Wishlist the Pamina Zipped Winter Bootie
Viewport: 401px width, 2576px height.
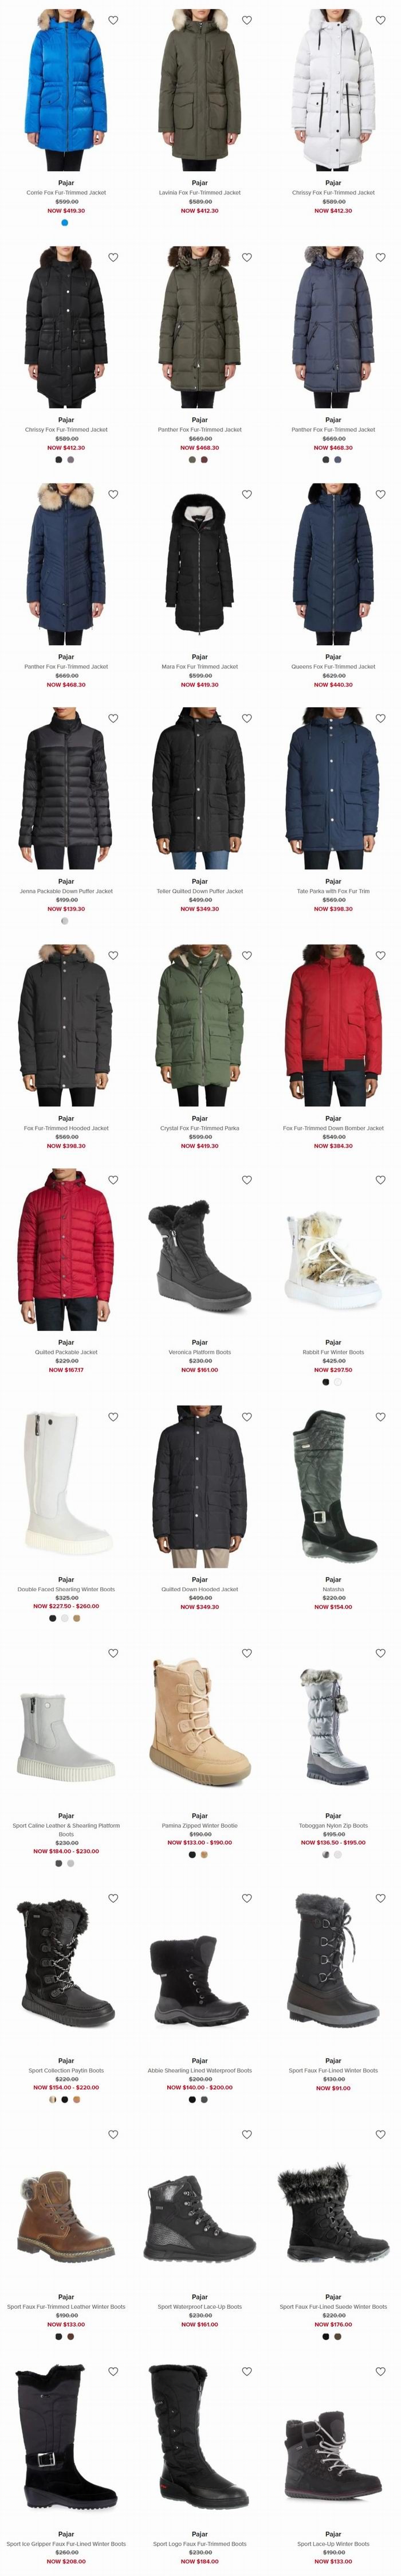pyautogui.click(x=247, y=1653)
